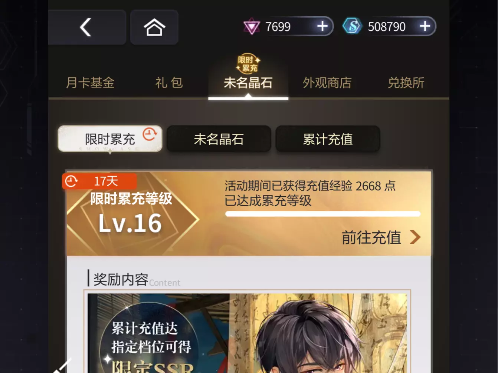This screenshot has width=498, height=373.
Task: Select the 累计充值 sub-tab
Action: click(x=328, y=139)
